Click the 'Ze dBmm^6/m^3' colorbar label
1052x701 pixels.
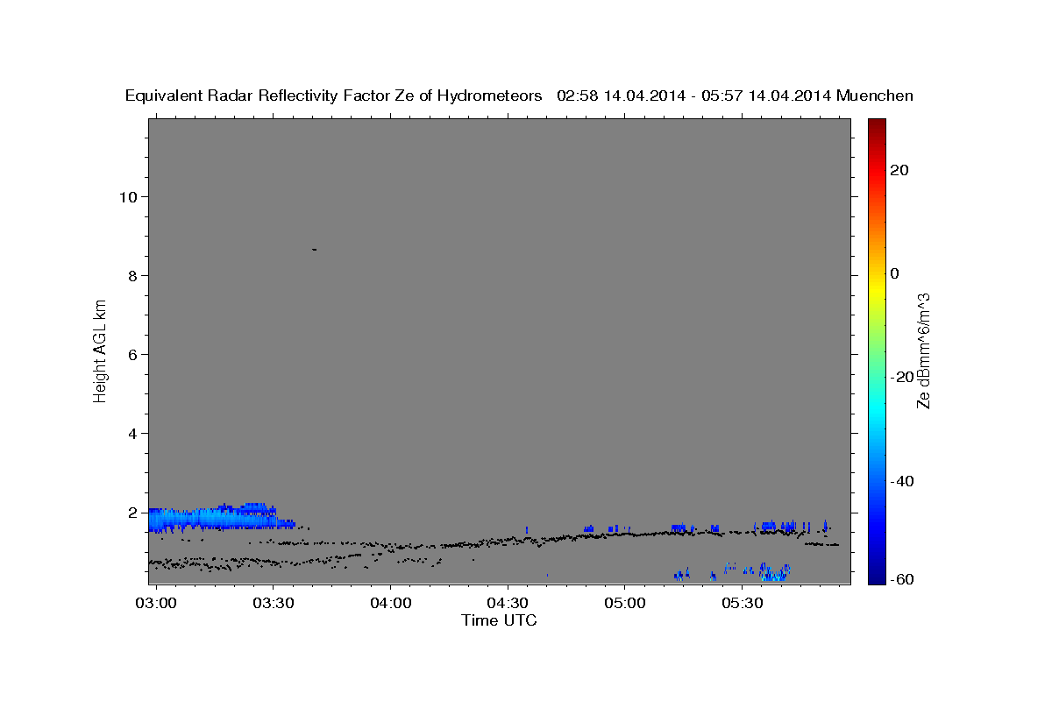[x=923, y=350]
